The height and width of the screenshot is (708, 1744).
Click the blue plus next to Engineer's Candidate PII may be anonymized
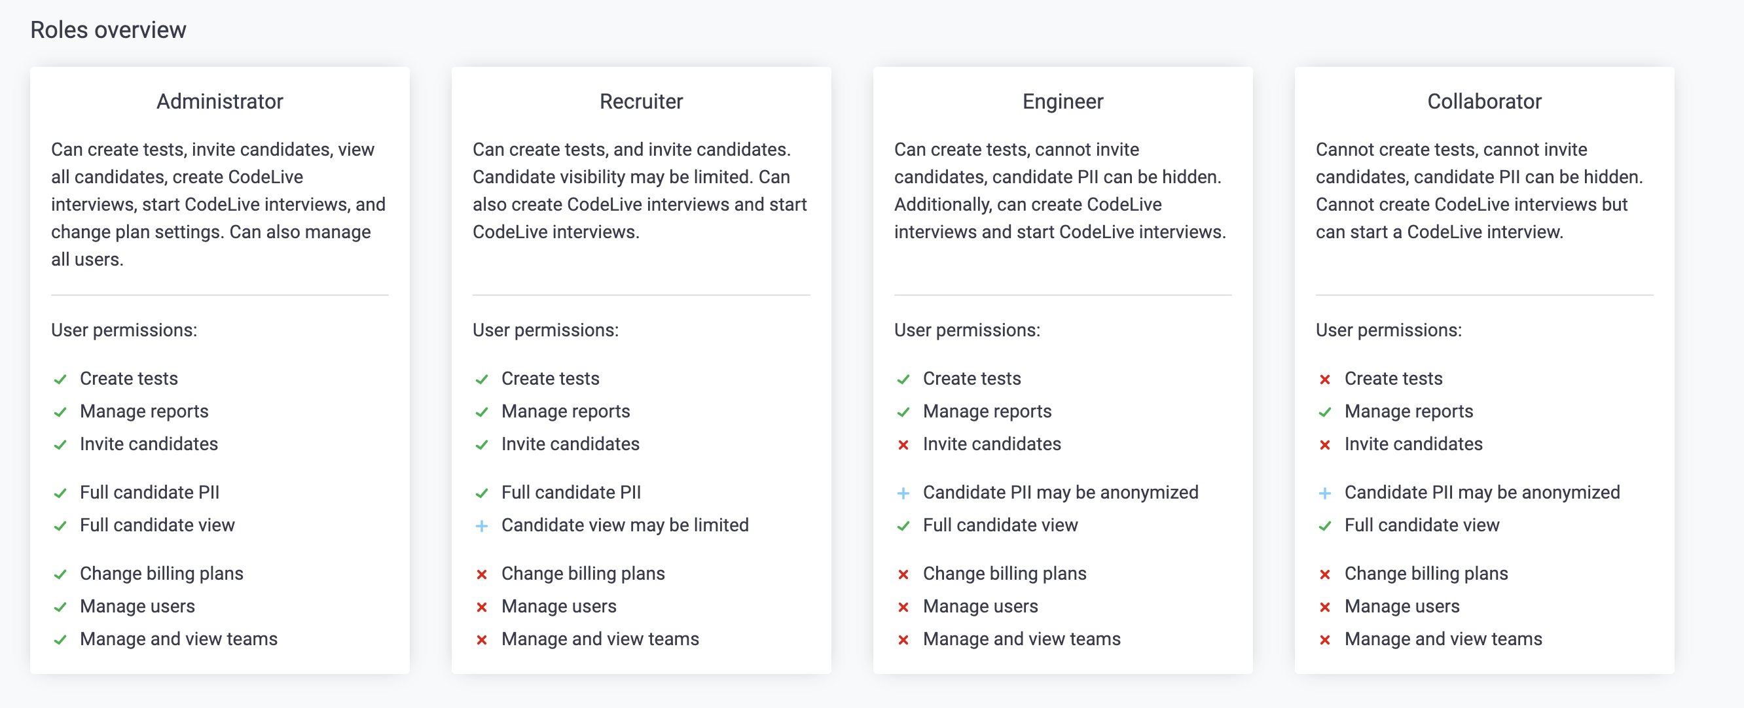click(903, 493)
